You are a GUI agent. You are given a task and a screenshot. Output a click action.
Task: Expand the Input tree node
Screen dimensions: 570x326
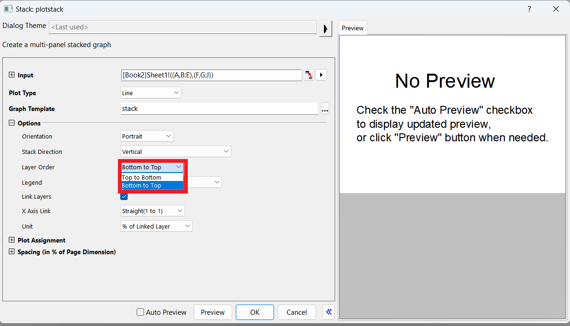(12, 75)
